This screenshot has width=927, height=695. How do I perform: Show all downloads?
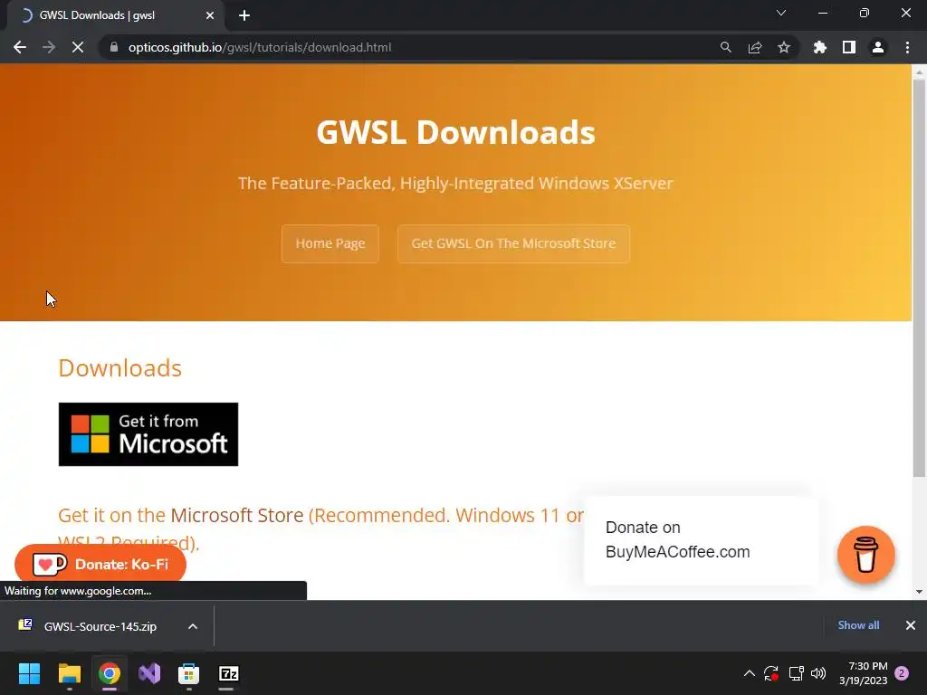[x=858, y=625]
